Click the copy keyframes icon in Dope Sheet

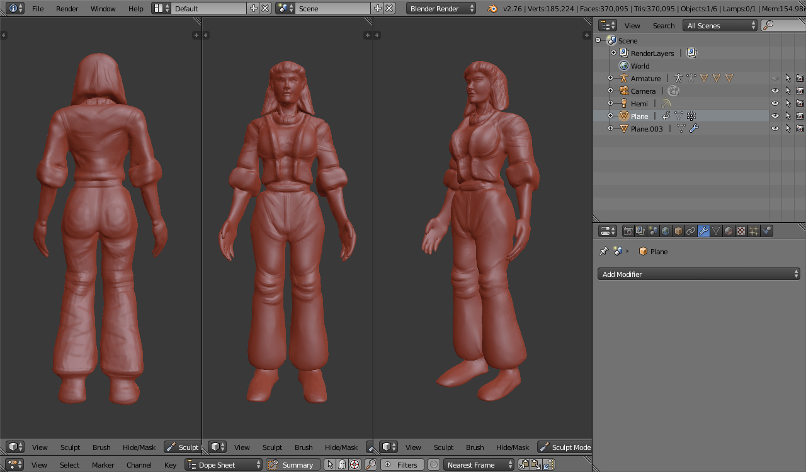point(524,464)
